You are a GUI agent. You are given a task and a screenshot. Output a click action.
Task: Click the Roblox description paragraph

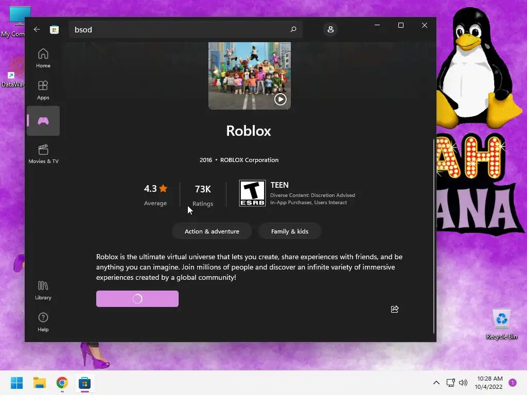pos(249,267)
